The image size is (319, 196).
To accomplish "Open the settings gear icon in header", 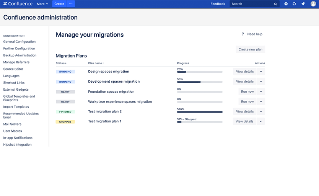I will click(x=294, y=4).
